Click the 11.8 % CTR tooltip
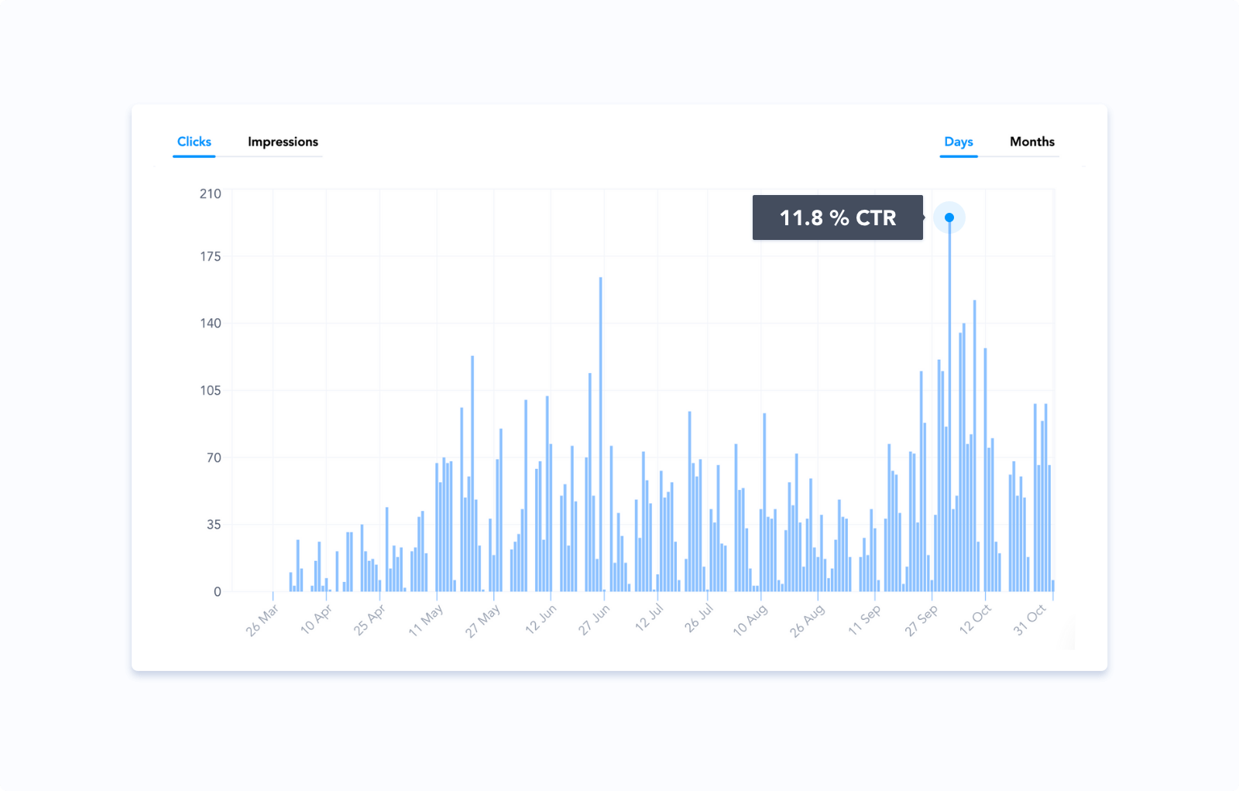 (838, 217)
